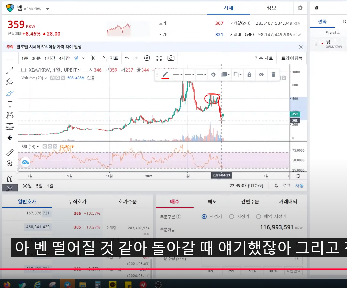Select the ruler measure tool
Viewport: 347px width, 288px height.
click(x=10, y=153)
